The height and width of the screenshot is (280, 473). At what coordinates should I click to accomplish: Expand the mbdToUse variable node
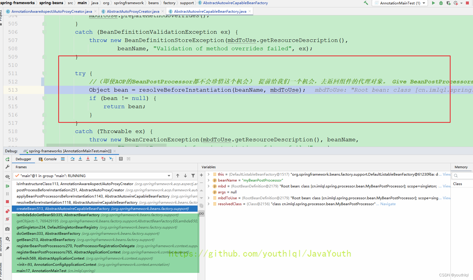[x=209, y=198]
